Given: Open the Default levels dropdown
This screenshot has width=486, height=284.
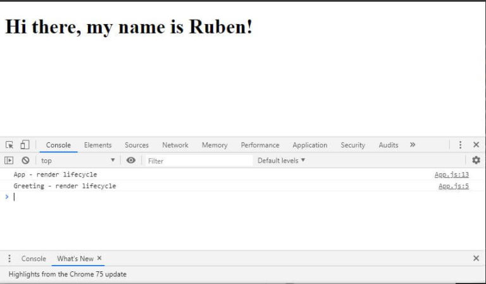Looking at the screenshot, I should point(281,161).
